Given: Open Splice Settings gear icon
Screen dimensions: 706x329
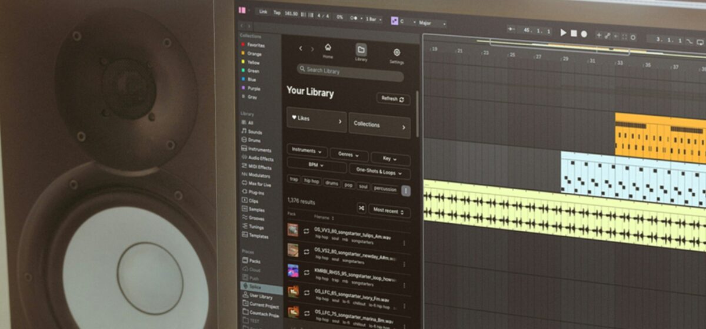Looking at the screenshot, I should tap(397, 55).
